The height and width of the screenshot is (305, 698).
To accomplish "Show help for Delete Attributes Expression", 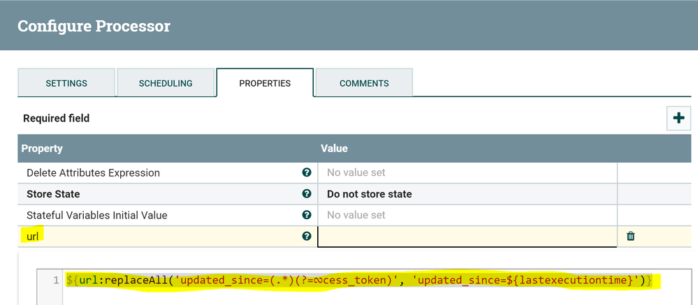I will coord(306,173).
